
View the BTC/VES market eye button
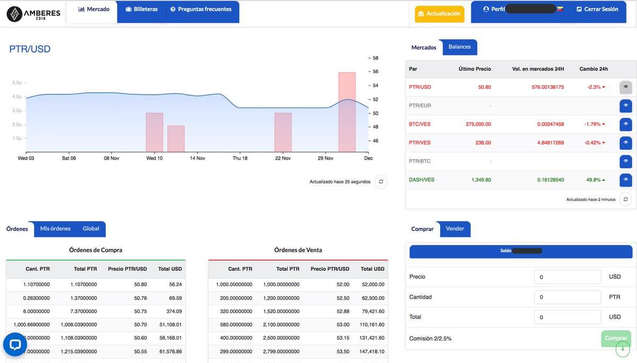point(626,124)
